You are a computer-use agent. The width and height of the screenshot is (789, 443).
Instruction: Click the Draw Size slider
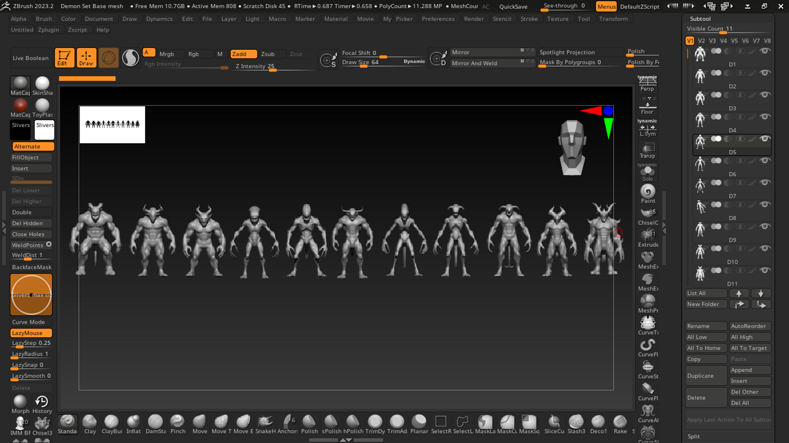click(383, 62)
